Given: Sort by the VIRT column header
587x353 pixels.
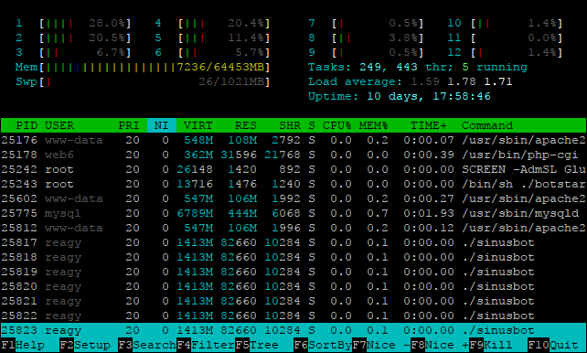Looking at the screenshot, I should [198, 125].
